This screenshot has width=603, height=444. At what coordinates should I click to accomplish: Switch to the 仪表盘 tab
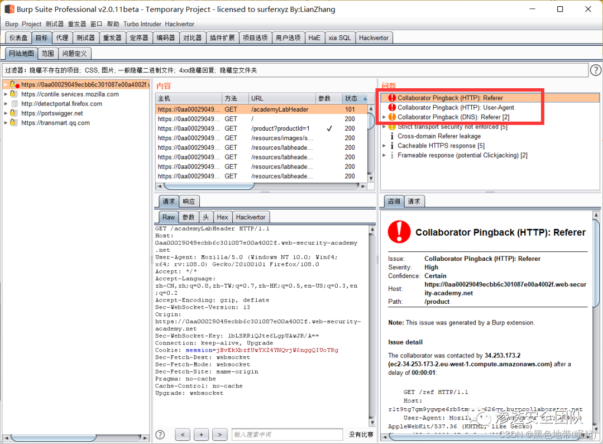tap(18, 38)
